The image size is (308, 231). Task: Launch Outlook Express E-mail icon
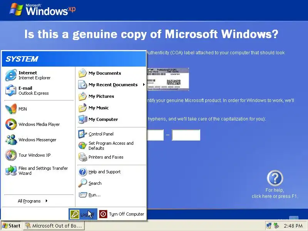click(11, 90)
